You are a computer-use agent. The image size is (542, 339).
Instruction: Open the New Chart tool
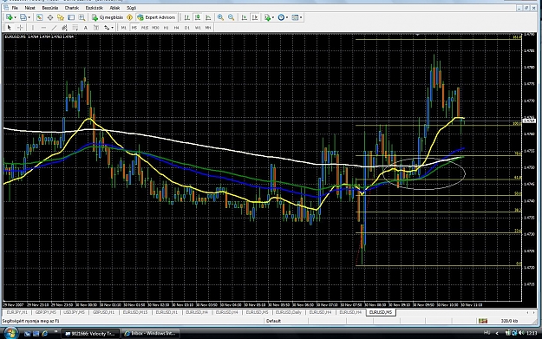tap(9, 17)
